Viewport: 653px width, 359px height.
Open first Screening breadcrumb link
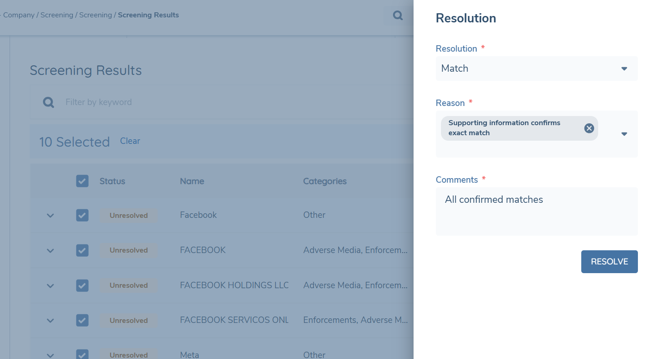click(x=57, y=15)
